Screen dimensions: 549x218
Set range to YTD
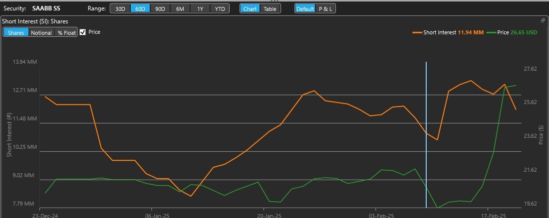[220, 9]
